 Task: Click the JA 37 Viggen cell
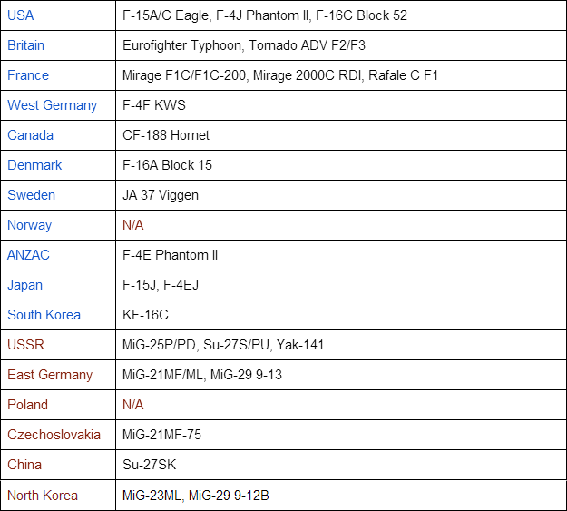click(161, 195)
